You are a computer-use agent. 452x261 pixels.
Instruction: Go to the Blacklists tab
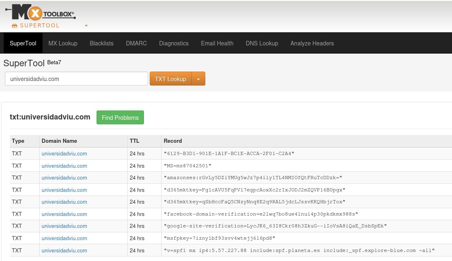(x=101, y=43)
